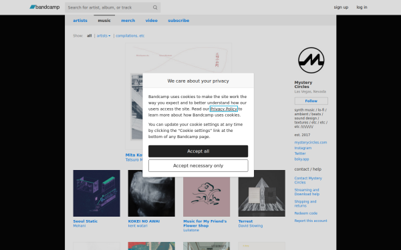Click the David Slowing artist name
The height and width of the screenshot is (250, 401).
tap(251, 226)
